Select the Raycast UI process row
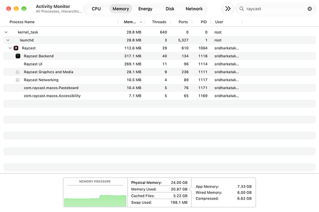This screenshot has width=319, height=212. pos(159,64)
